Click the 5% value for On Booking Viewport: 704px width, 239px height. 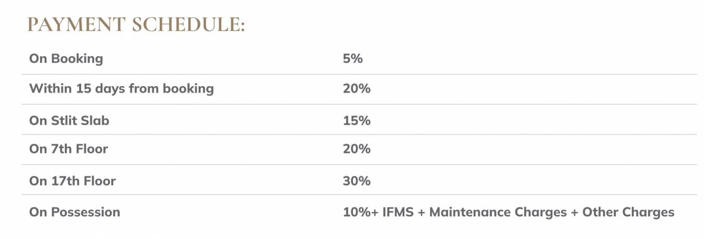[353, 58]
